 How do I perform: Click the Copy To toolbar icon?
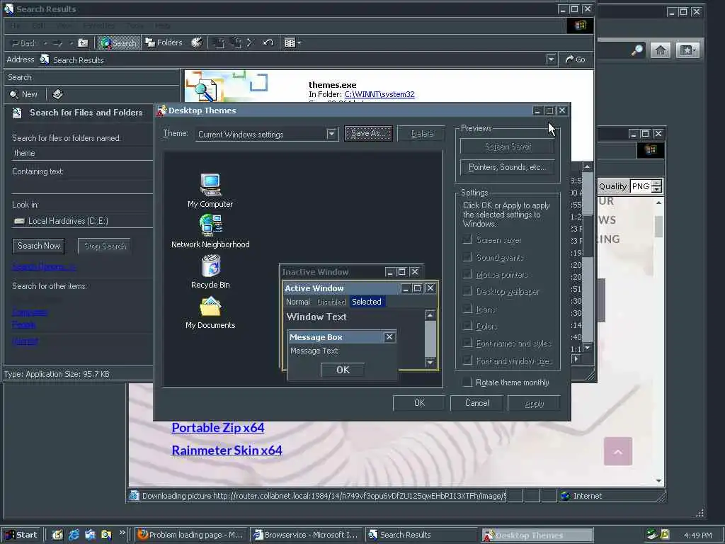[235, 43]
